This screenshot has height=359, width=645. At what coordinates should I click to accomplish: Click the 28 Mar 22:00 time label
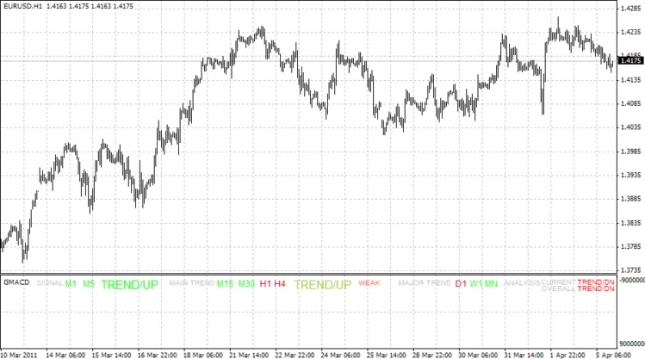tap(432, 355)
